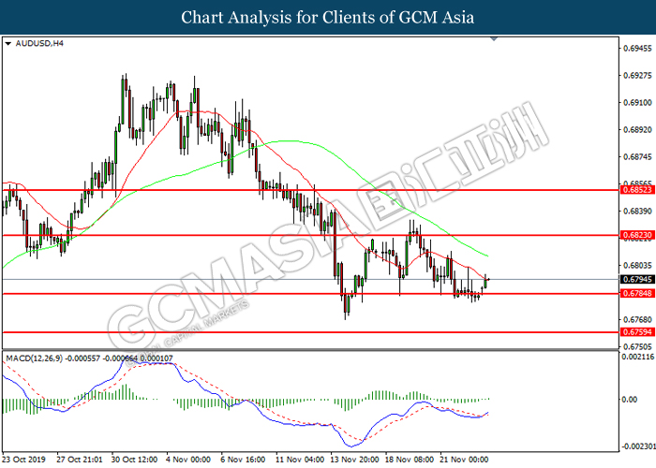Click the AUDUSD,H4 chart title text
The height and width of the screenshot is (468, 656).
pyautogui.click(x=39, y=43)
